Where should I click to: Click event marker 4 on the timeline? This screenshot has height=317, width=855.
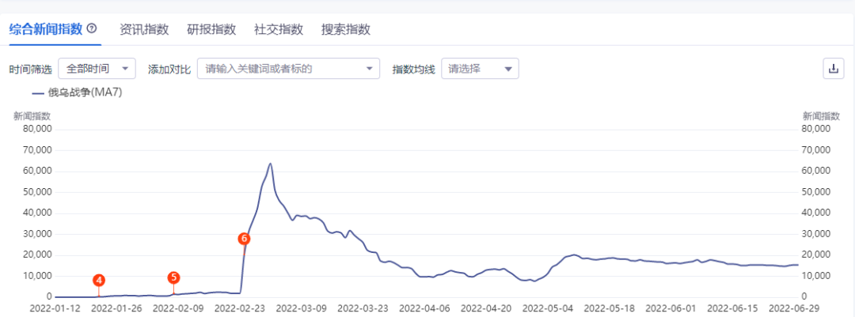coord(99,281)
